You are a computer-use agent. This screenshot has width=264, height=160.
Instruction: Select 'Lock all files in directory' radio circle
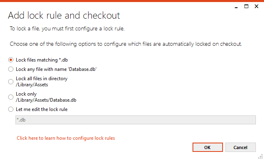(11, 81)
